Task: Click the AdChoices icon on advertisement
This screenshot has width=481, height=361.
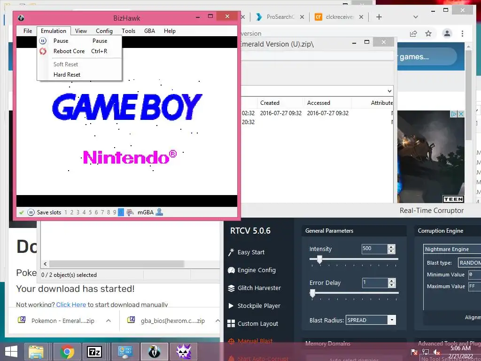Action: coord(453,114)
